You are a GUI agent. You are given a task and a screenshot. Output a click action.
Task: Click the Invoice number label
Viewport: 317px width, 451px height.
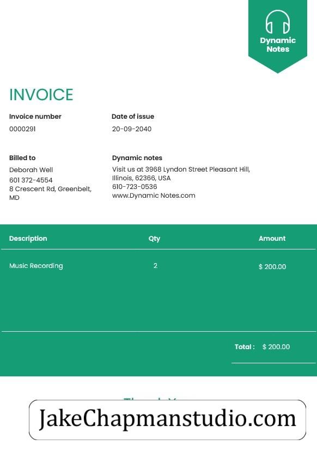point(35,117)
